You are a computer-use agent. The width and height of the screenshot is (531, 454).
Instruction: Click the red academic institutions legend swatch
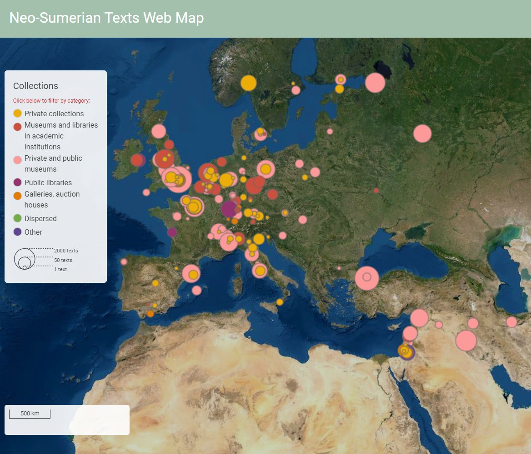click(17, 127)
